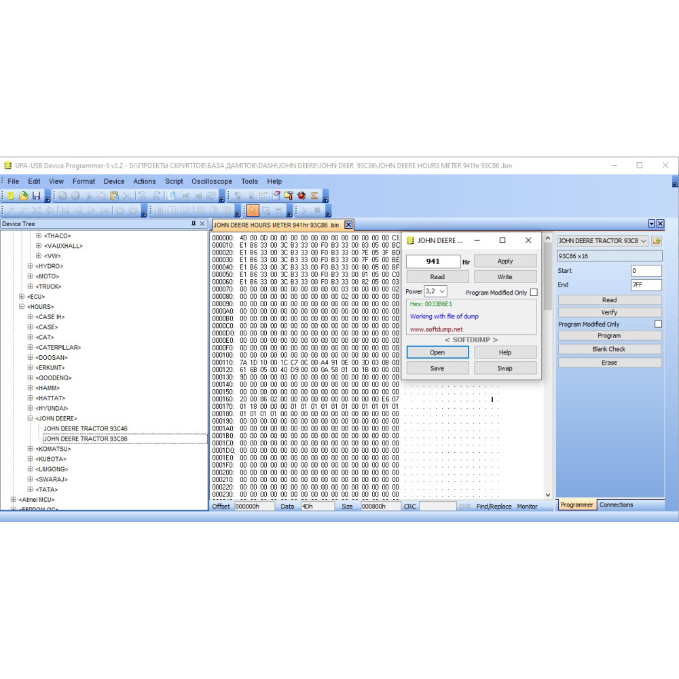
Task: Expand the <VAUXHALL> tree node
Action: tap(39, 246)
